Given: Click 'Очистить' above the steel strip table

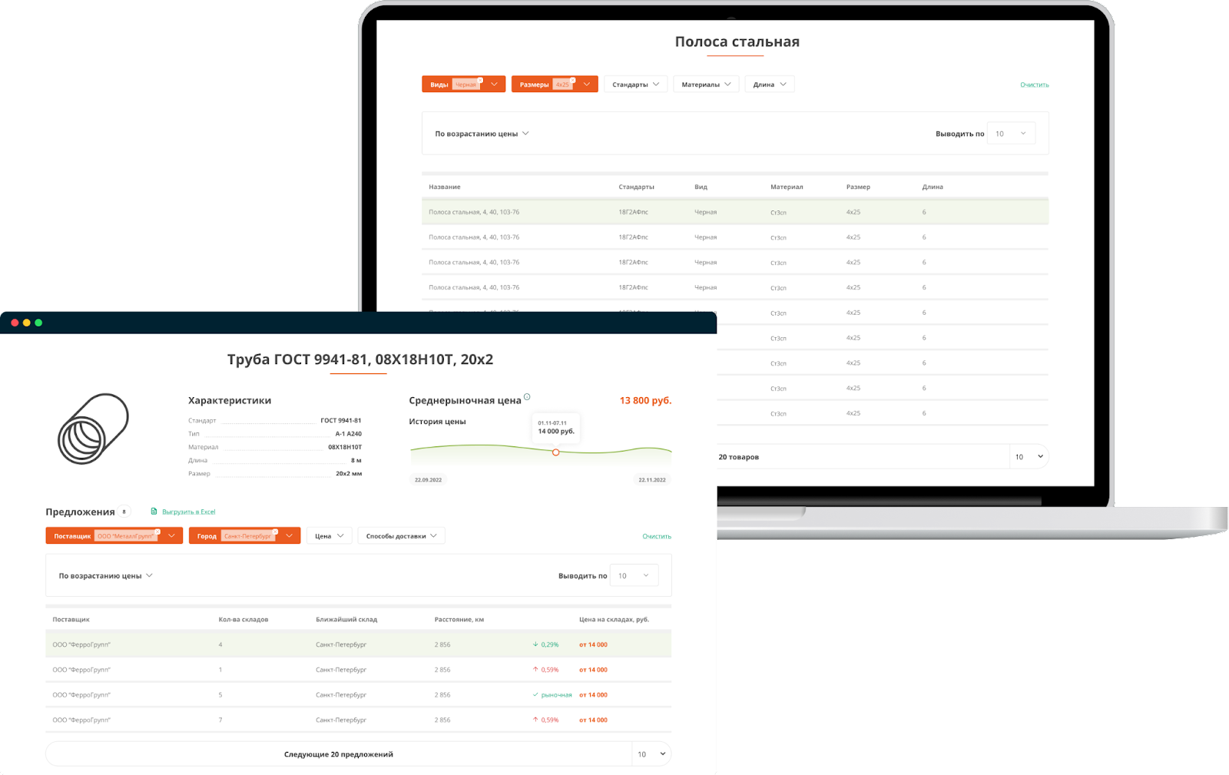Looking at the screenshot, I should tap(1034, 84).
